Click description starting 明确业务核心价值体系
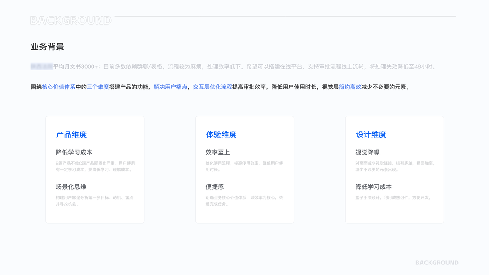489x275 pixels. pos(244,201)
